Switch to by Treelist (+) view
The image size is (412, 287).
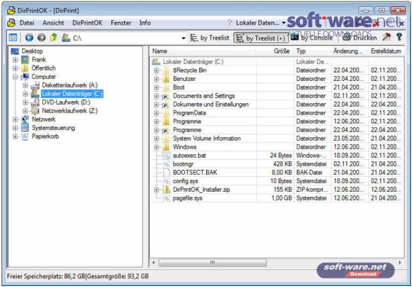(x=261, y=38)
